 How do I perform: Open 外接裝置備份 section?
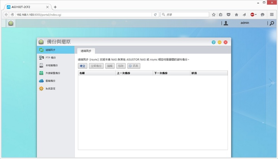(53, 73)
